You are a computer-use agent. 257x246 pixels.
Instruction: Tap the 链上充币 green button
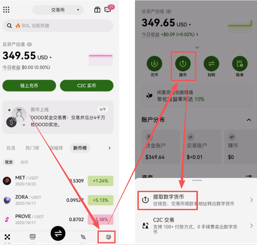click(29, 86)
